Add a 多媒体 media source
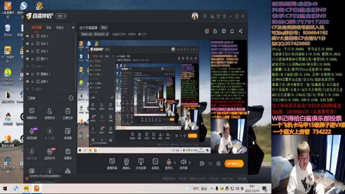 [x=155, y=164]
